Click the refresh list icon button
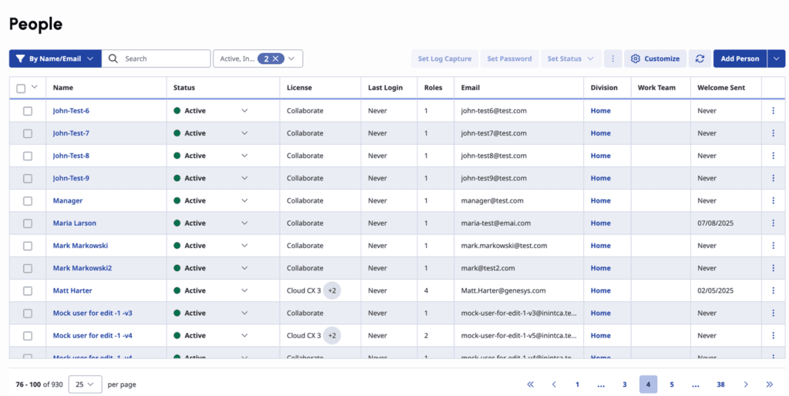The image size is (789, 396). [700, 59]
